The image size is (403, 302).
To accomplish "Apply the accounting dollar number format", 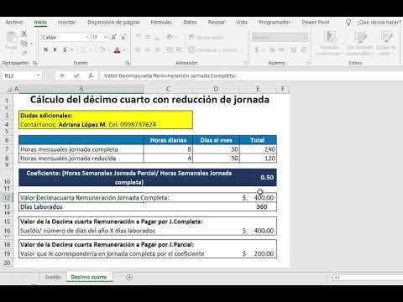I will tap(257, 50).
